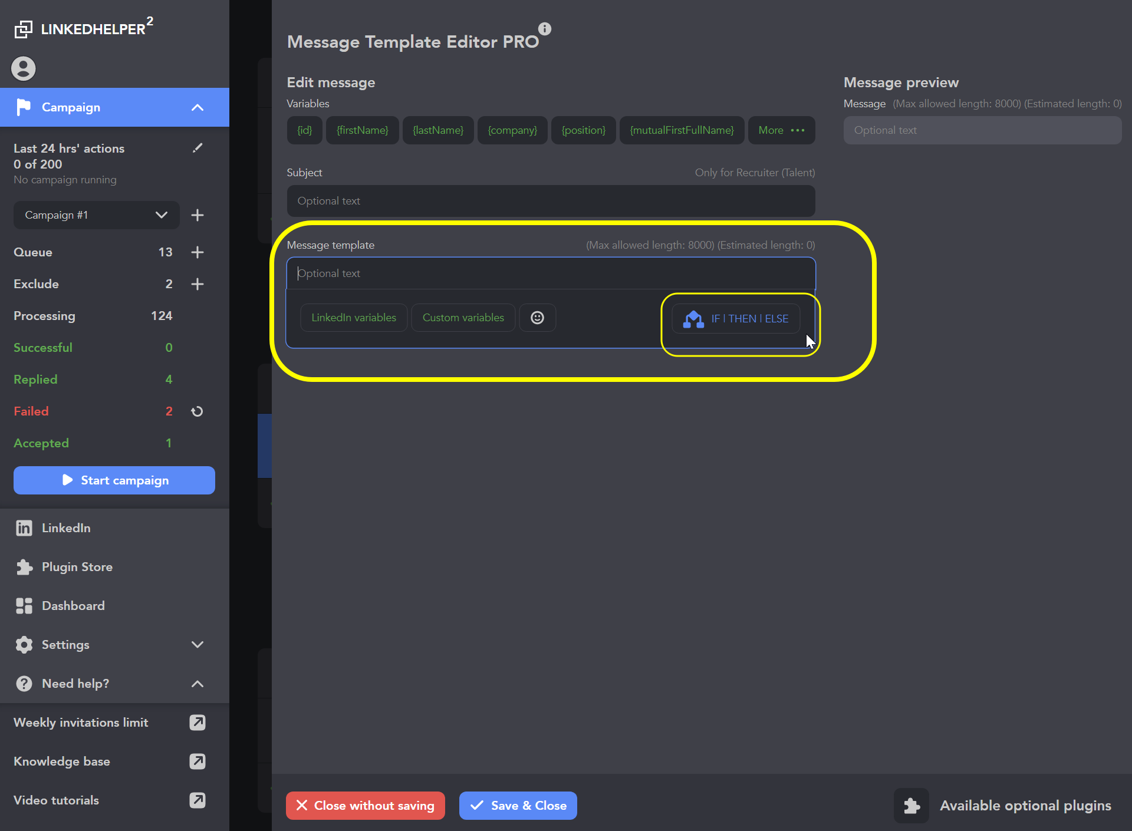Click Start campaign button
The height and width of the screenshot is (831, 1132).
114,480
